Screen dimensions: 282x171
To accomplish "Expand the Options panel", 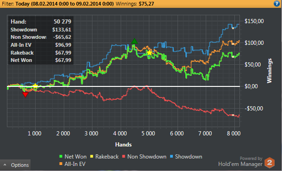I will [15, 165].
